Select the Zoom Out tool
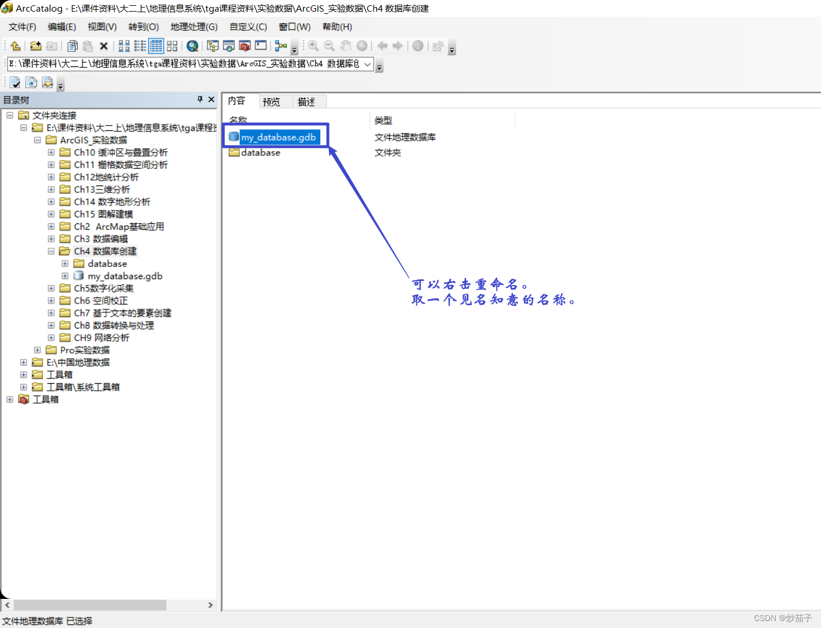 [x=329, y=46]
